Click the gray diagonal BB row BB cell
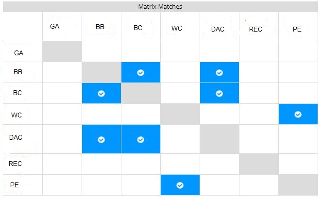This screenshot has width=322, height=198. 101,72
